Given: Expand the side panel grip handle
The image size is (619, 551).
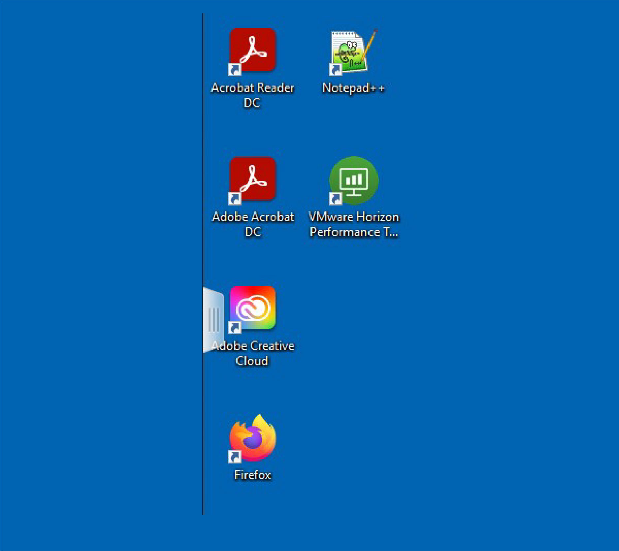Looking at the screenshot, I should coord(213,320).
